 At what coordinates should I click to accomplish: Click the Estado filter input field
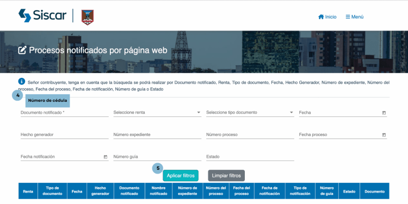coord(250,157)
